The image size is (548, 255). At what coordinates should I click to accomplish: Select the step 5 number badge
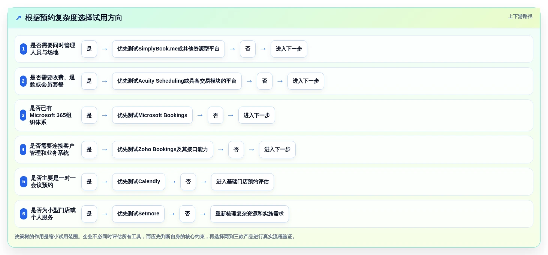[x=24, y=182]
